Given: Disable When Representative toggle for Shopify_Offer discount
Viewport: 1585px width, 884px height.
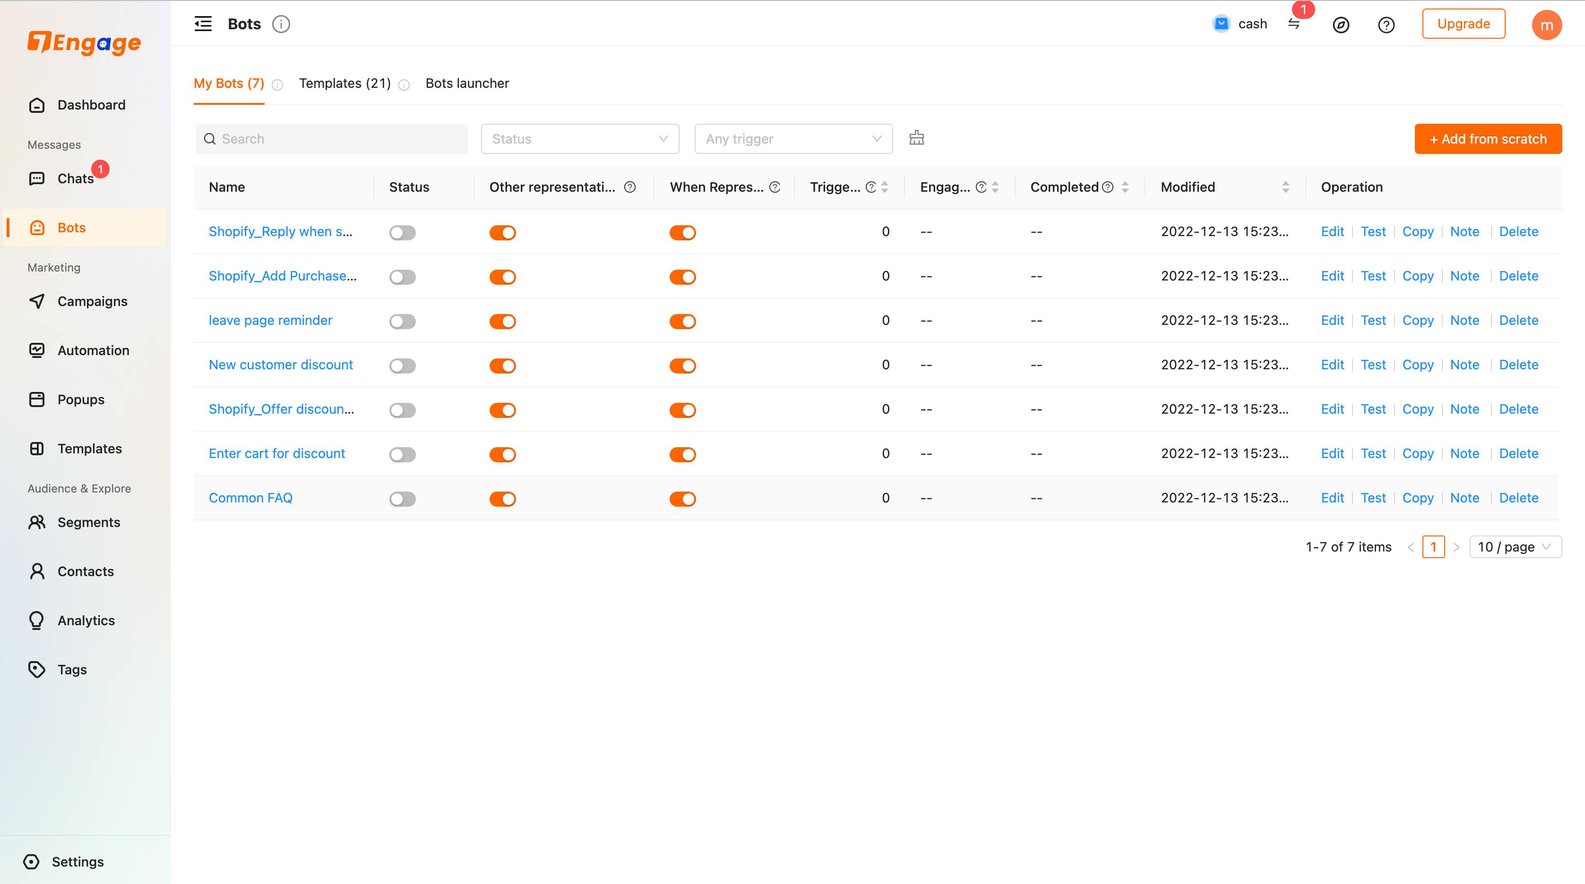Looking at the screenshot, I should 683,410.
